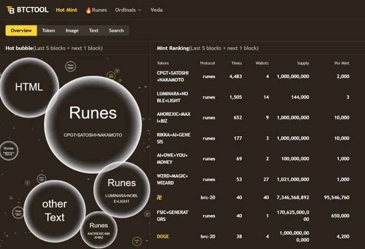The width and height of the screenshot is (365, 249).
Task: Open the DOGE brc-20 token
Action: click(163, 237)
